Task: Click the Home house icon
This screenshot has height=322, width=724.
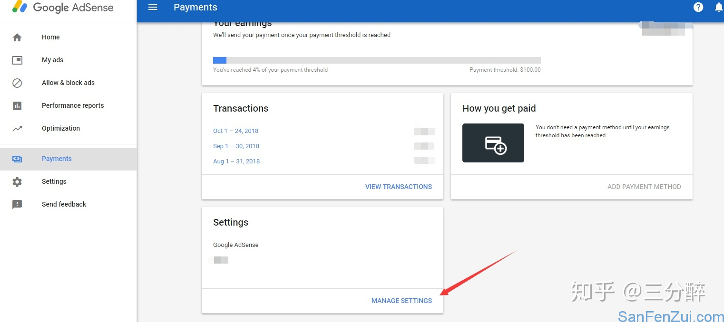Action: (17, 37)
